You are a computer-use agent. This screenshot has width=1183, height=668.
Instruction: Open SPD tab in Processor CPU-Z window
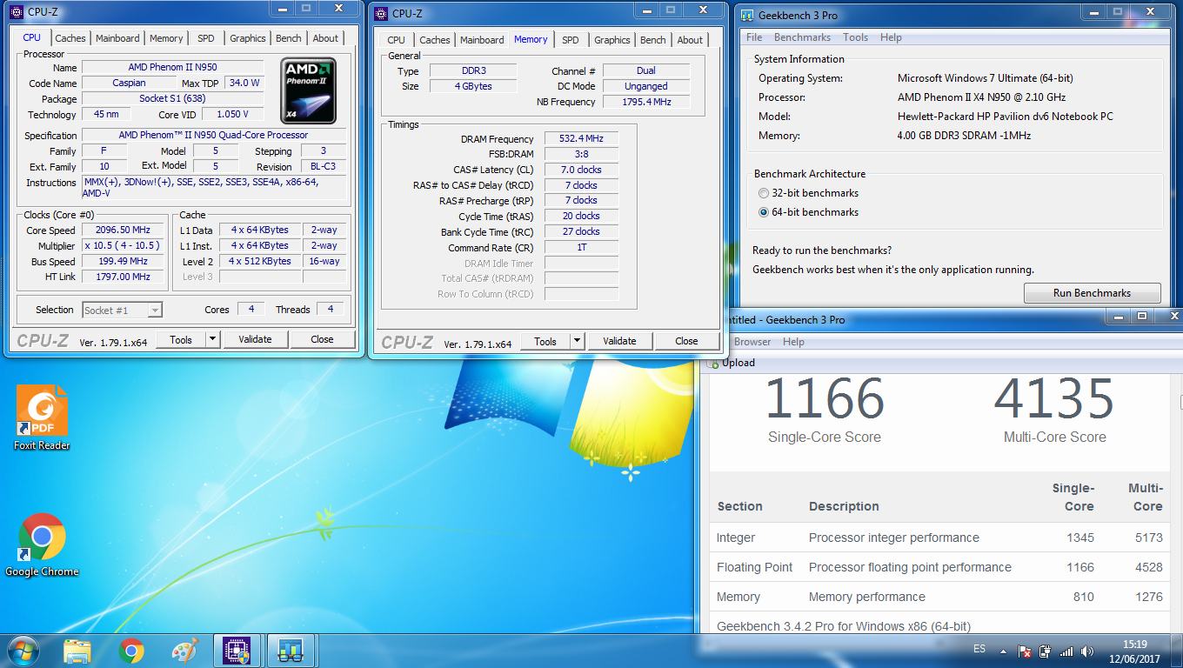(x=206, y=38)
